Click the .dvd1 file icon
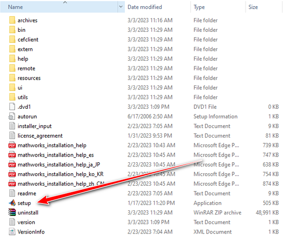The width and height of the screenshot is (285, 243). point(12,107)
